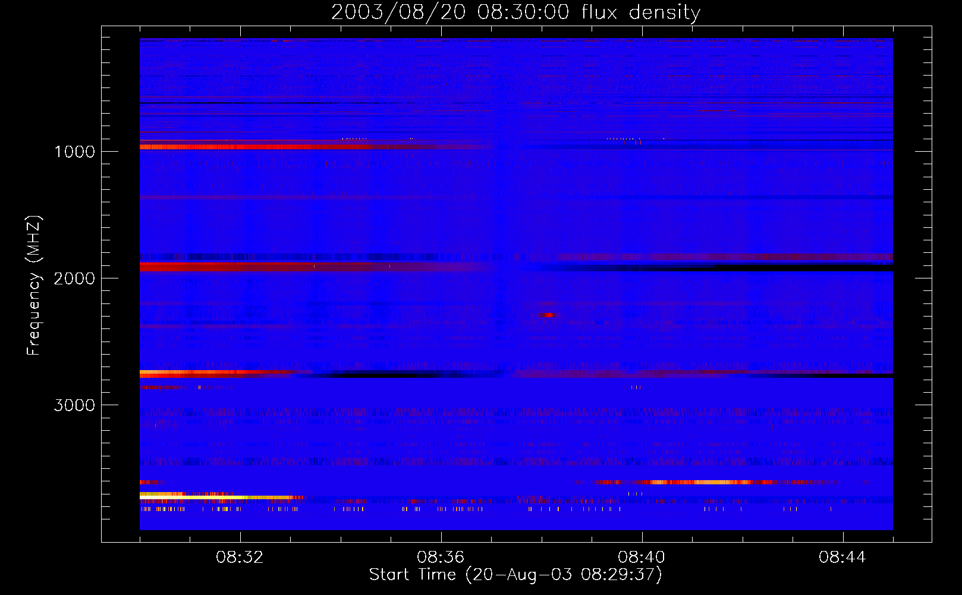Click the small red burst near 2300 MHz
Viewport: 962px width, 595px height.
coord(548,315)
